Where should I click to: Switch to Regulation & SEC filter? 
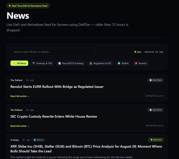(x=100, y=63)
